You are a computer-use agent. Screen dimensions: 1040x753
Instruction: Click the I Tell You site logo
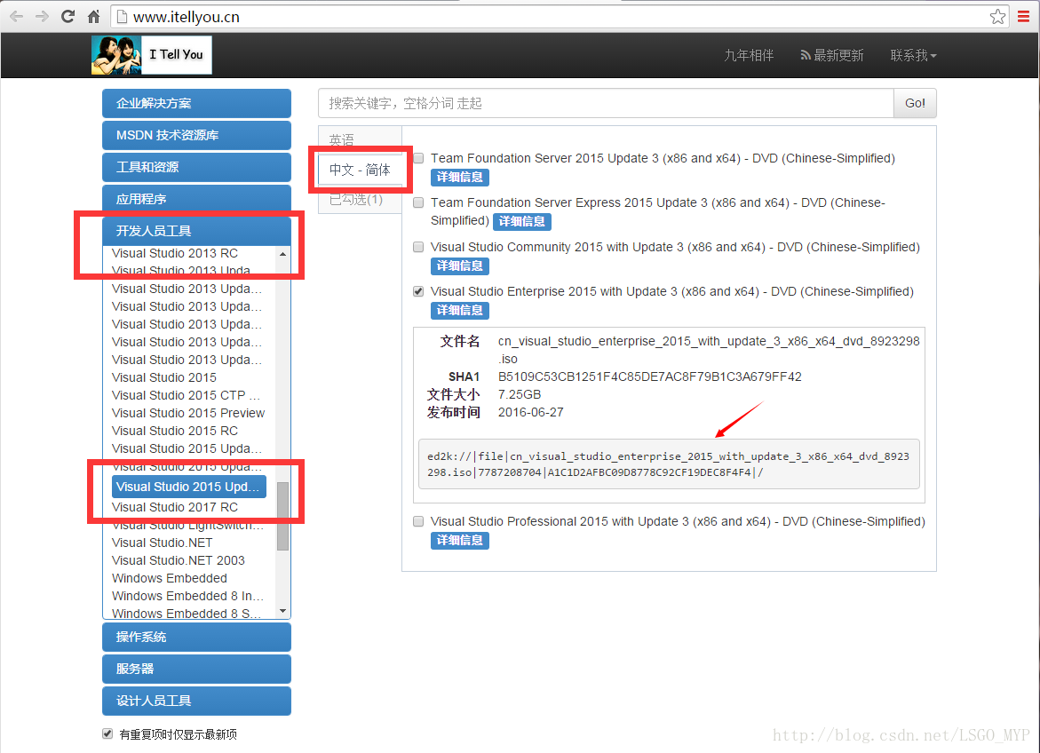(x=151, y=55)
